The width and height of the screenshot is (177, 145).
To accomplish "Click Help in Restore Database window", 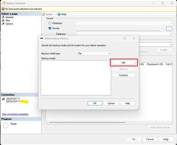I will pyautogui.click(x=166, y=139).
